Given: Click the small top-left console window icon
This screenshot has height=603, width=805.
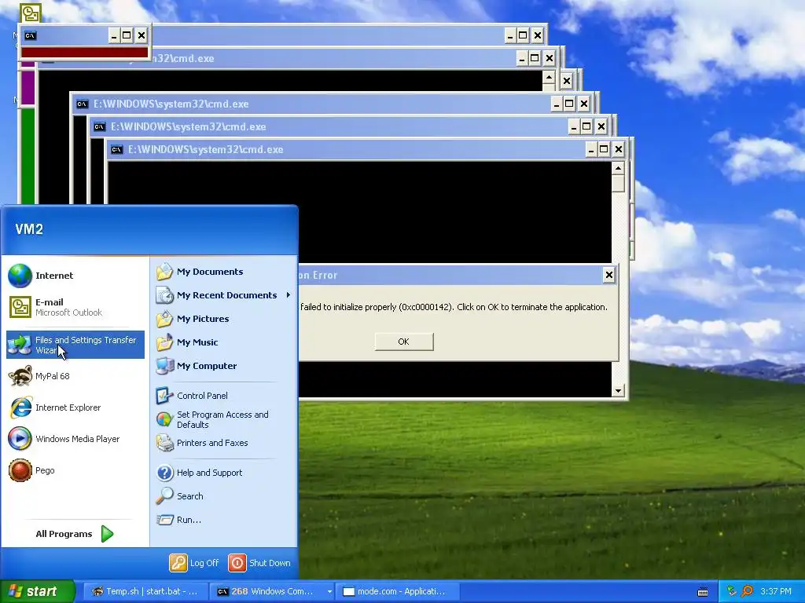Looking at the screenshot, I should pyautogui.click(x=31, y=35).
